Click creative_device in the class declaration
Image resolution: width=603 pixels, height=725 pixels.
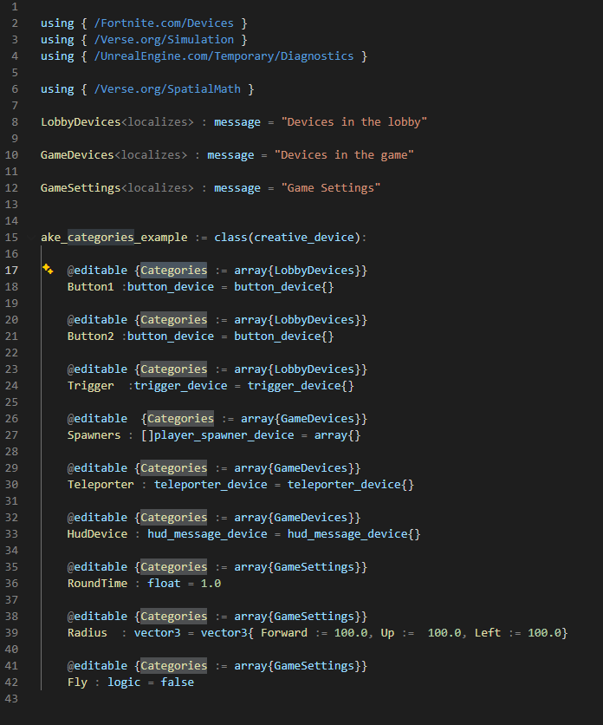304,238
